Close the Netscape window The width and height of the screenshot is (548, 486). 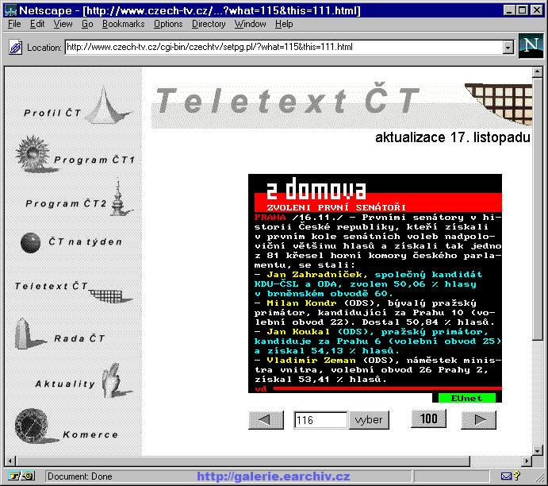[536, 10]
